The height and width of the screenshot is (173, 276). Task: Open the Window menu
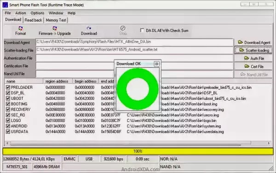coord(56,13)
